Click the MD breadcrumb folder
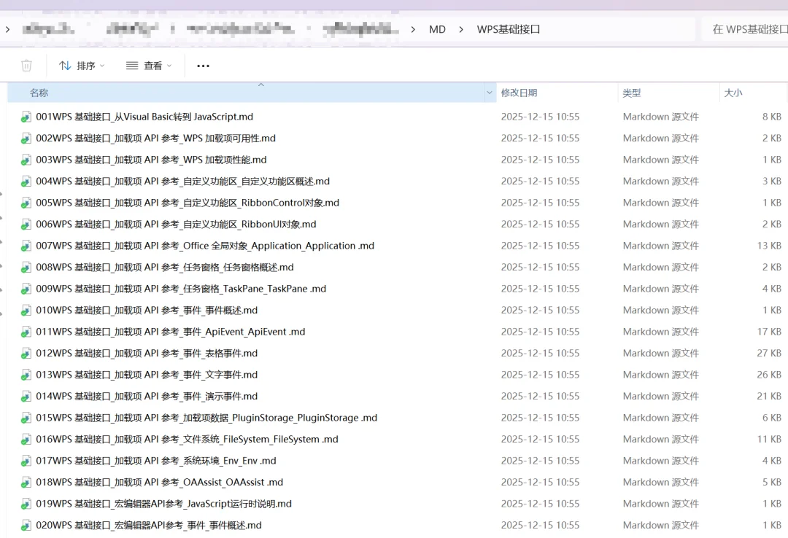This screenshot has height=538, width=788. pos(437,30)
